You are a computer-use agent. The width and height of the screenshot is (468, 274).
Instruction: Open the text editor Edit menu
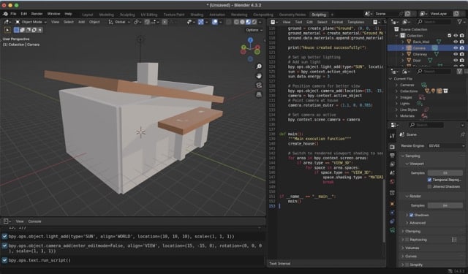coord(309,22)
